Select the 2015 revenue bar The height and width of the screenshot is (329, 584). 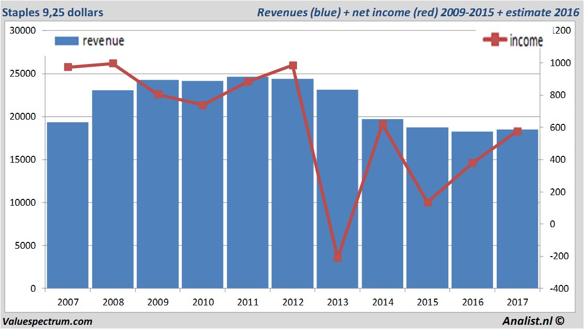427,208
